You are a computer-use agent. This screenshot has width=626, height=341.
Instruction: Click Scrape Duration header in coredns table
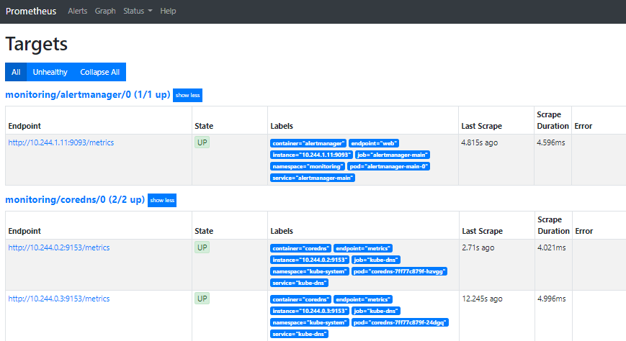(553, 225)
